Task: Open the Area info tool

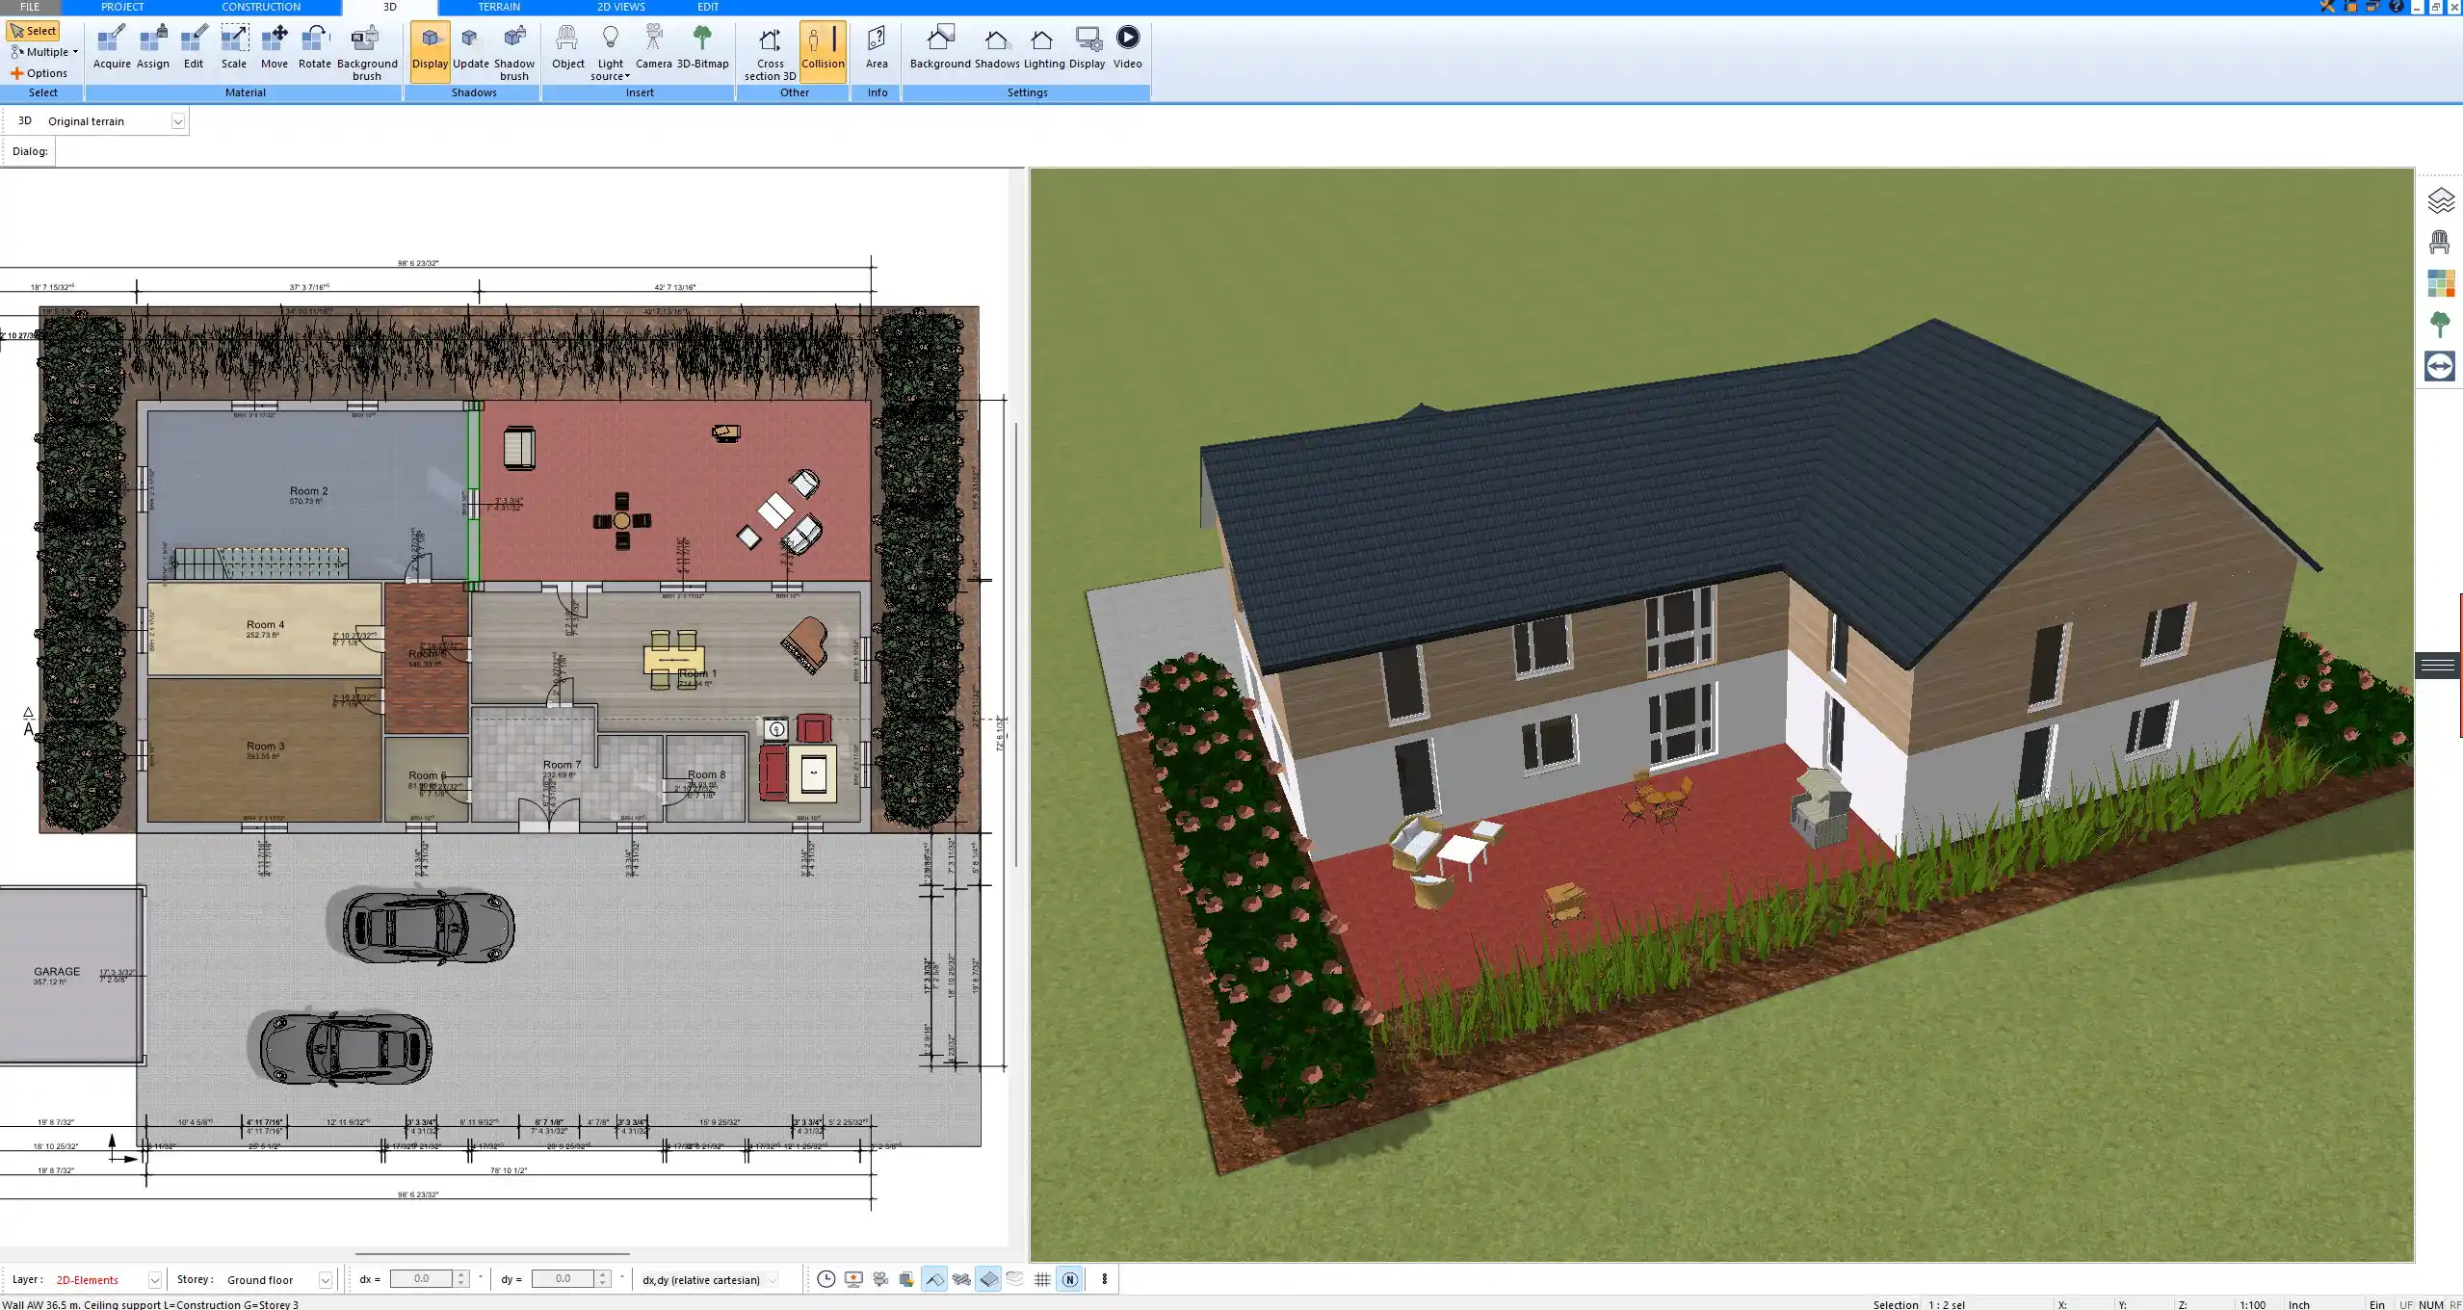Action: coord(877,47)
